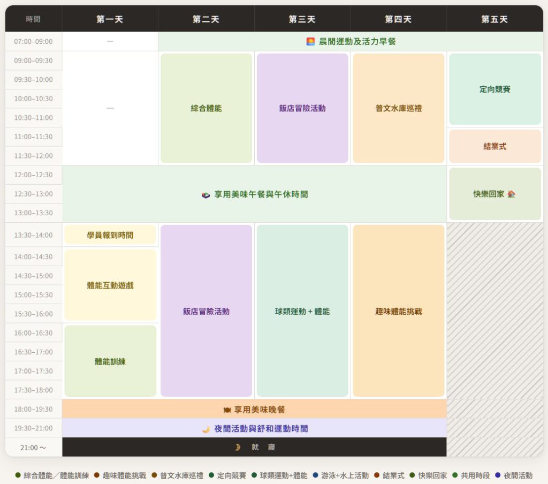Click the 09:00–09:30 time slot label

33,61
